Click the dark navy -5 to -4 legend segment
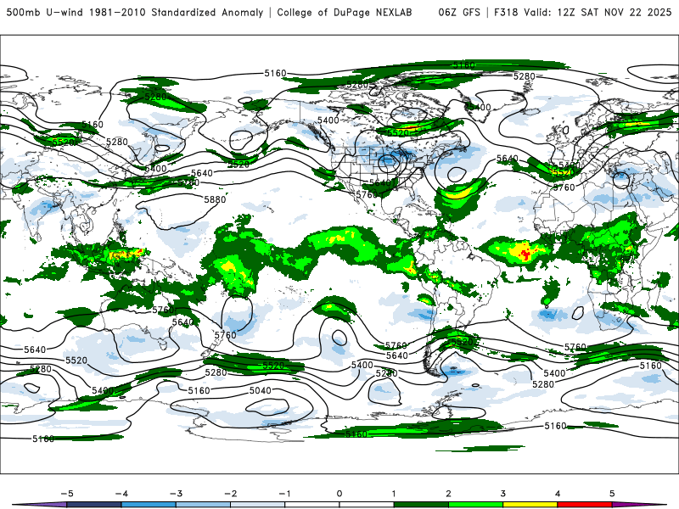Image resolution: width=679 pixels, height=509 pixels. click(x=94, y=505)
